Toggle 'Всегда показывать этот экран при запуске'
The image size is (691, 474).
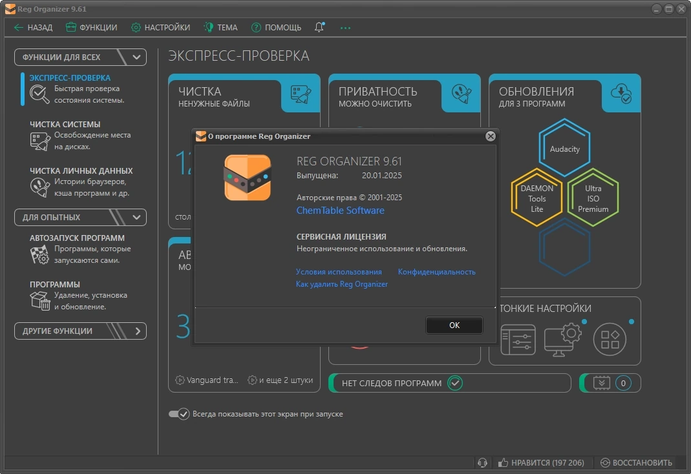[x=179, y=414]
